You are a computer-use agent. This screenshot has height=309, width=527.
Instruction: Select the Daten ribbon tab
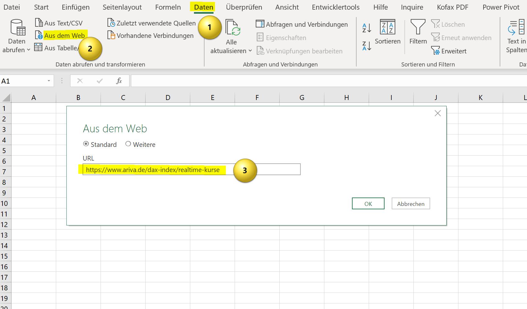(x=204, y=7)
